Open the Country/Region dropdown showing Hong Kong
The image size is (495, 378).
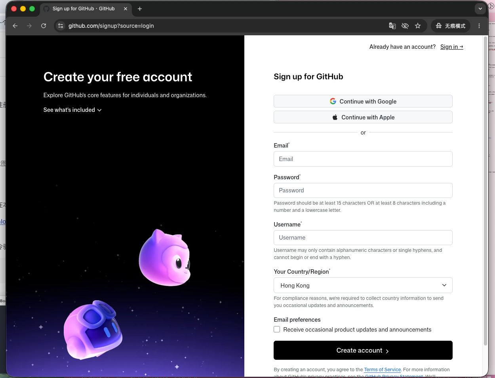tap(363, 285)
